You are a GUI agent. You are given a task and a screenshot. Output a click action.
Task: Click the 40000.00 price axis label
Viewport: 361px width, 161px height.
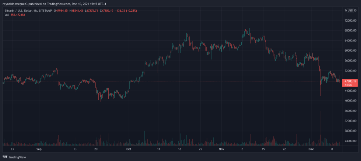pos(350,101)
